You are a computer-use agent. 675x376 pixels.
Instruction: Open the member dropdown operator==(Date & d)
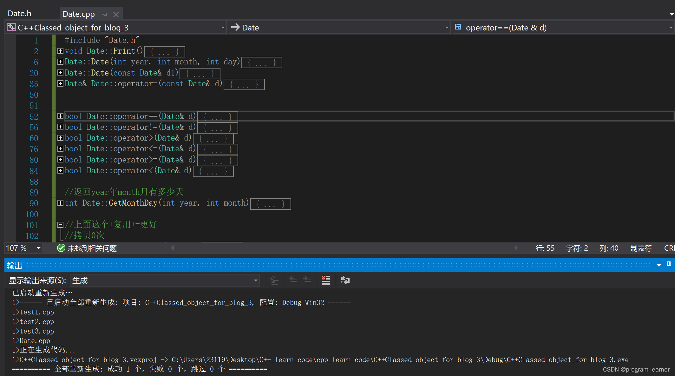pyautogui.click(x=564, y=28)
